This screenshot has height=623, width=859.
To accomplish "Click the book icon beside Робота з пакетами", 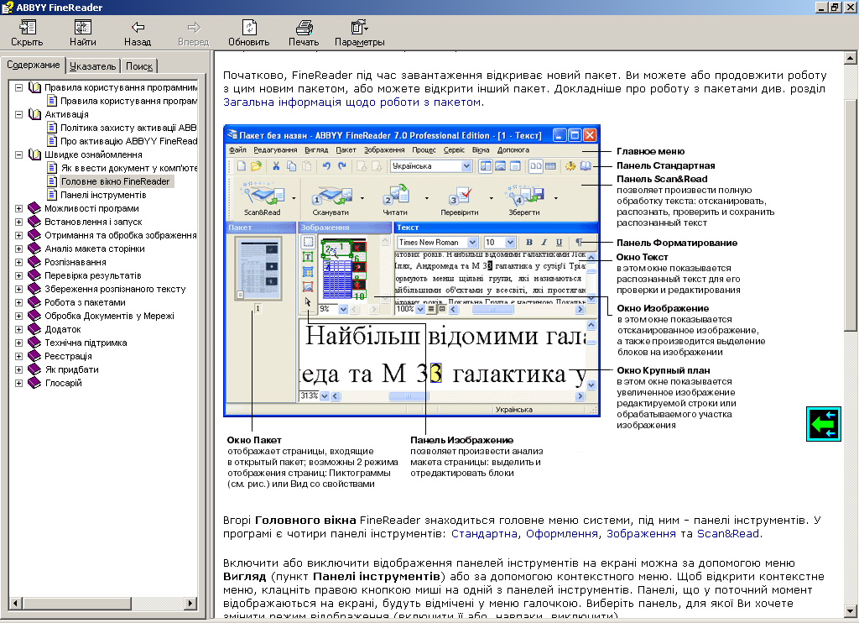I will click(x=34, y=302).
